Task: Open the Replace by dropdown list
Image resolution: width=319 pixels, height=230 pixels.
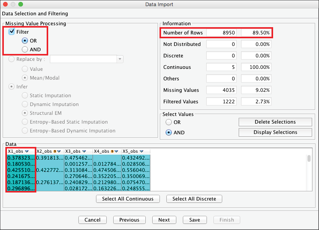Action: click(120, 59)
